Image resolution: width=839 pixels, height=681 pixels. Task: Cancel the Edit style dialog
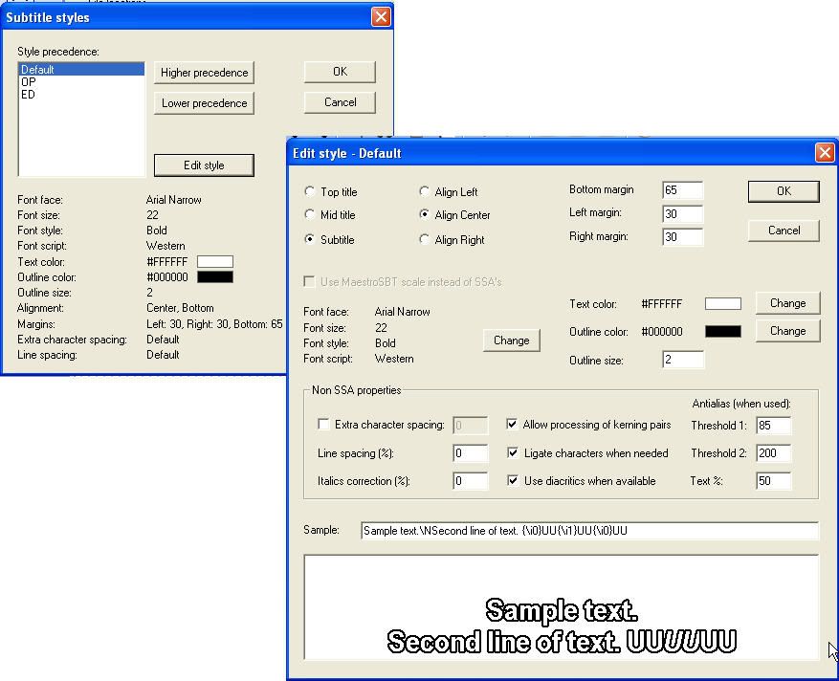point(784,231)
